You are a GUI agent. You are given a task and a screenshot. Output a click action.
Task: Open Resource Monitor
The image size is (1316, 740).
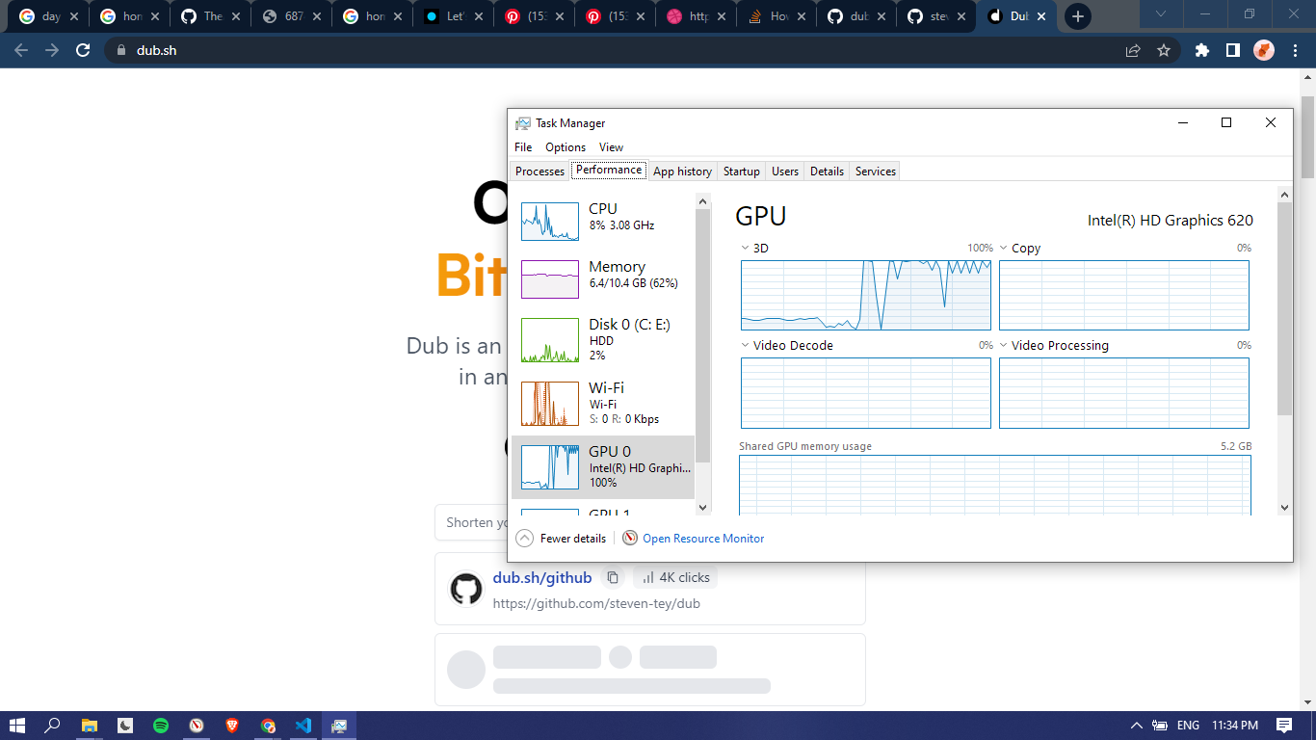tap(702, 538)
